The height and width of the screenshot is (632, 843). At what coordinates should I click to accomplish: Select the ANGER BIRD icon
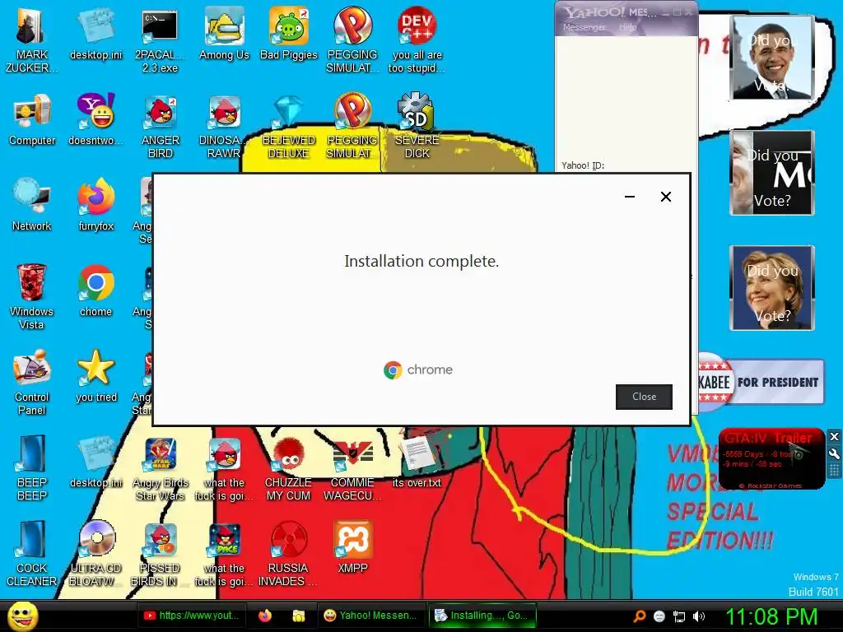(160, 126)
